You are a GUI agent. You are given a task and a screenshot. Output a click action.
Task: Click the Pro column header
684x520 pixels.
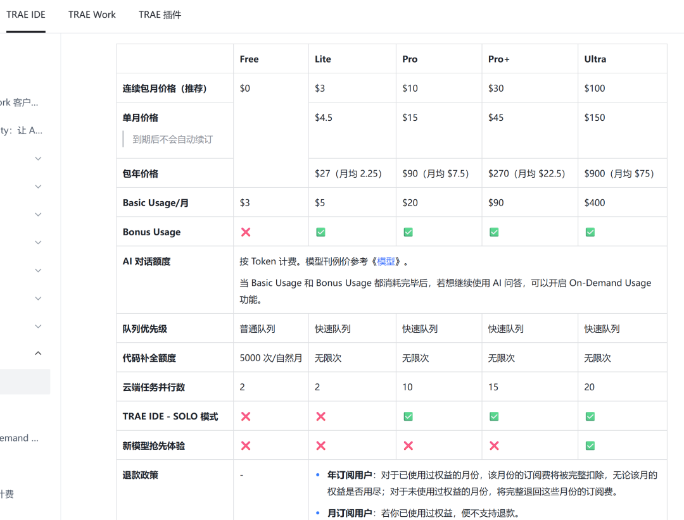pos(410,59)
